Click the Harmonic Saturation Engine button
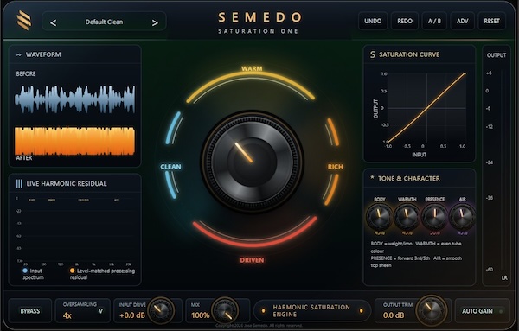This screenshot has width=519, height=331. pos(311,311)
